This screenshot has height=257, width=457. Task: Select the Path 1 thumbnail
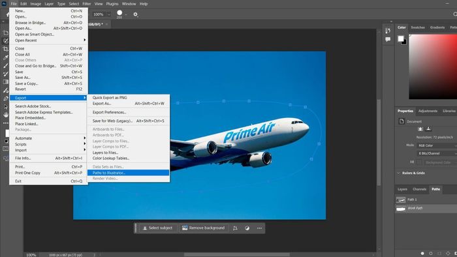click(401, 200)
